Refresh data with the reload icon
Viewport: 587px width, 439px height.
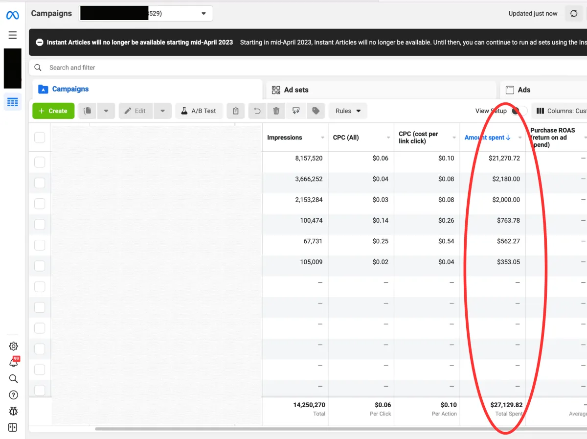point(574,14)
